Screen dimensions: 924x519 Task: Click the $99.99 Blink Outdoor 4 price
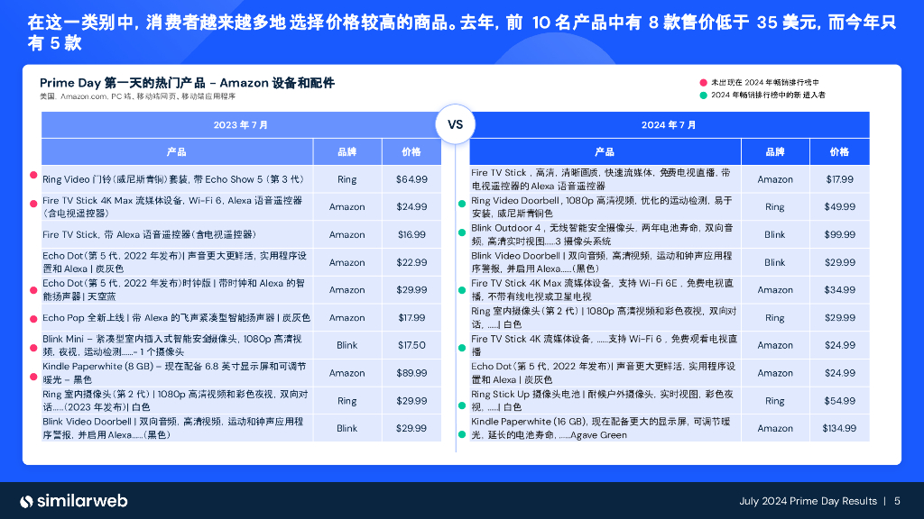pos(839,234)
